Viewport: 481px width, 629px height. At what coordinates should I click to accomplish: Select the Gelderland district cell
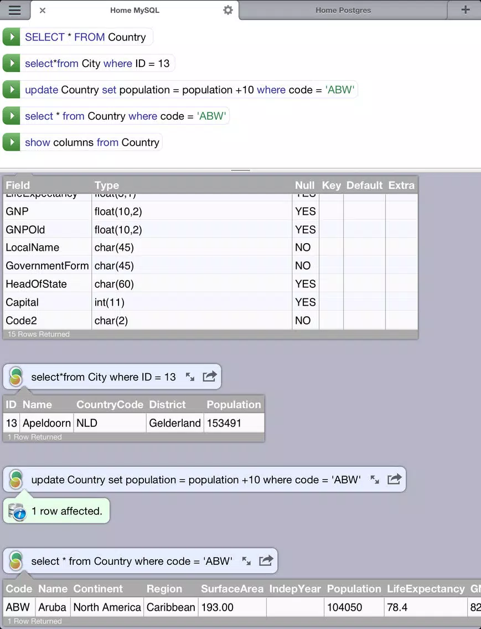click(175, 423)
